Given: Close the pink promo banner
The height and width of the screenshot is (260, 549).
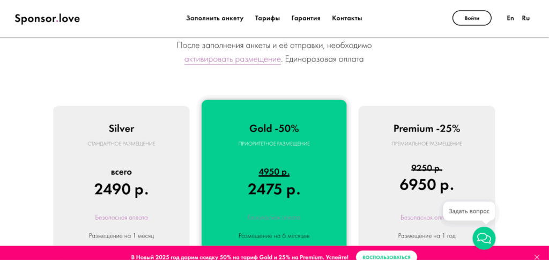Looking at the screenshot, I should (537, 257).
